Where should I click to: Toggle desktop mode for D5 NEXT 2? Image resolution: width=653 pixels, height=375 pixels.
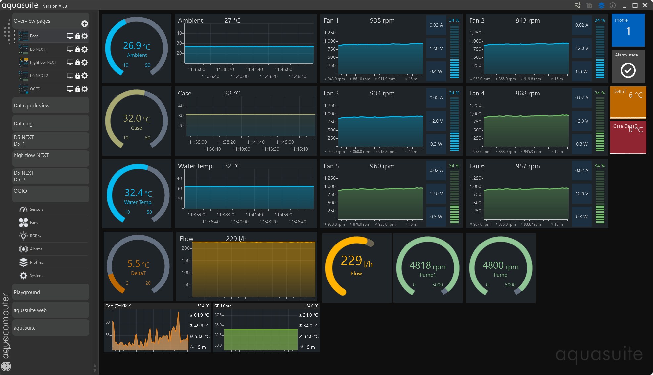[x=70, y=76]
